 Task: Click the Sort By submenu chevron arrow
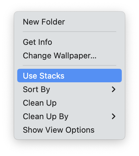pyautogui.click(x=113, y=89)
